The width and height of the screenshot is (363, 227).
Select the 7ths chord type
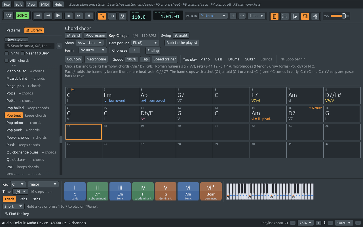coord(24,199)
